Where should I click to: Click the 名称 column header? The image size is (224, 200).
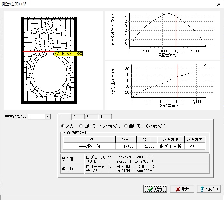pos(89,140)
